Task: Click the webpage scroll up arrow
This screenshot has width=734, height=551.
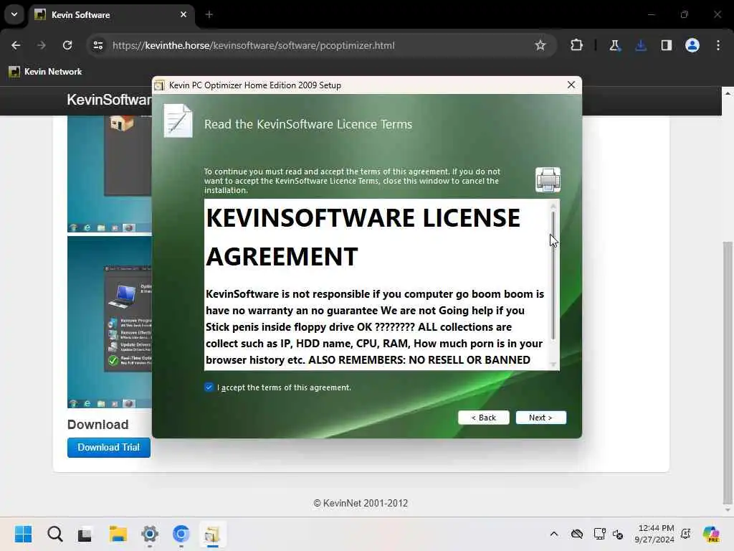Action: [x=727, y=93]
